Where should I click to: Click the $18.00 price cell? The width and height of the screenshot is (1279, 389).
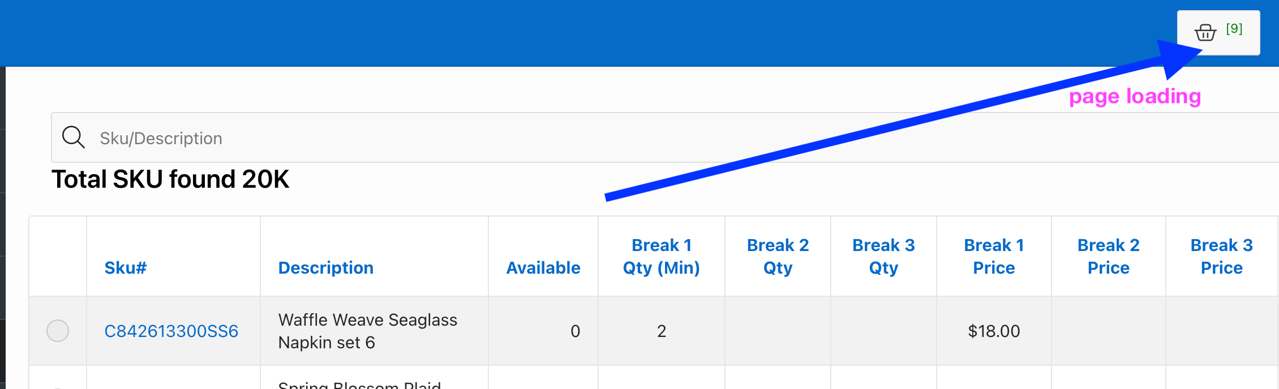coord(994,331)
